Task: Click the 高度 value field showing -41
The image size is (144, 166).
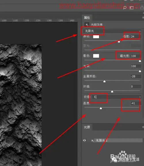Action: point(136,103)
